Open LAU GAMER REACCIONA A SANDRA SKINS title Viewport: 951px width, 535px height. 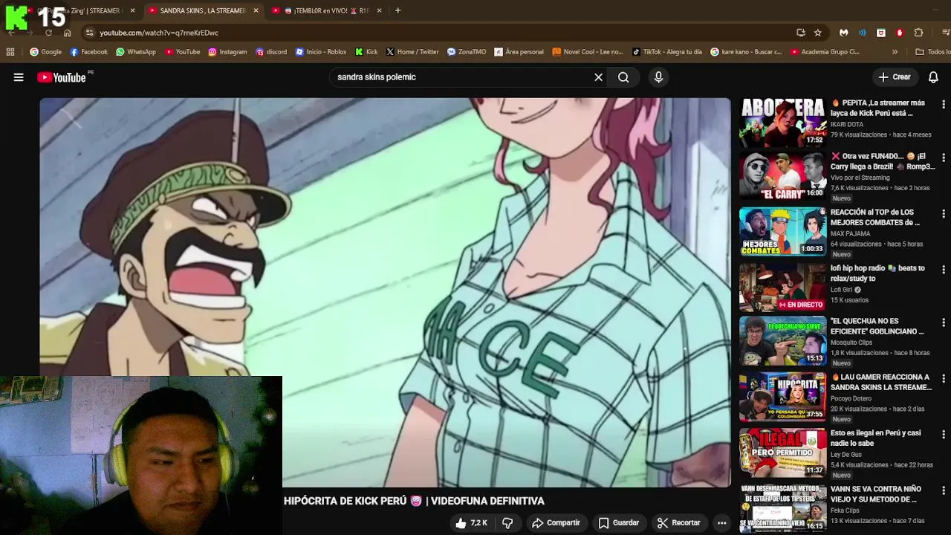point(881,382)
